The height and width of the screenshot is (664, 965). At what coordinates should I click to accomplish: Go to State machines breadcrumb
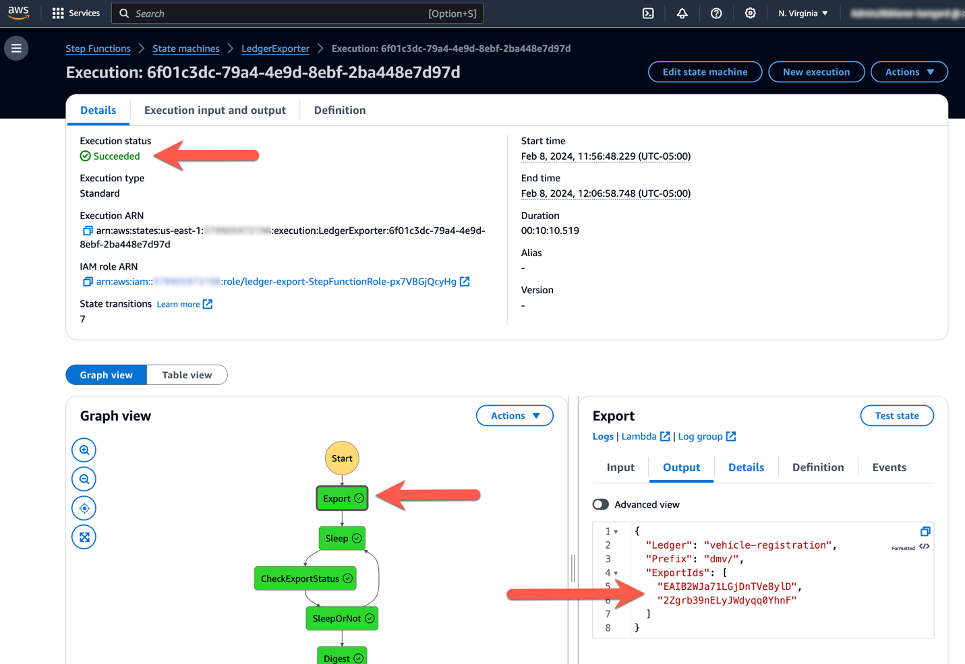[186, 49]
